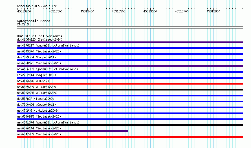Open the nsv4276117 (gnomADStructuralVariants) label
Viewport: 251px width, 148px height.
pyautogui.click(x=48, y=45)
